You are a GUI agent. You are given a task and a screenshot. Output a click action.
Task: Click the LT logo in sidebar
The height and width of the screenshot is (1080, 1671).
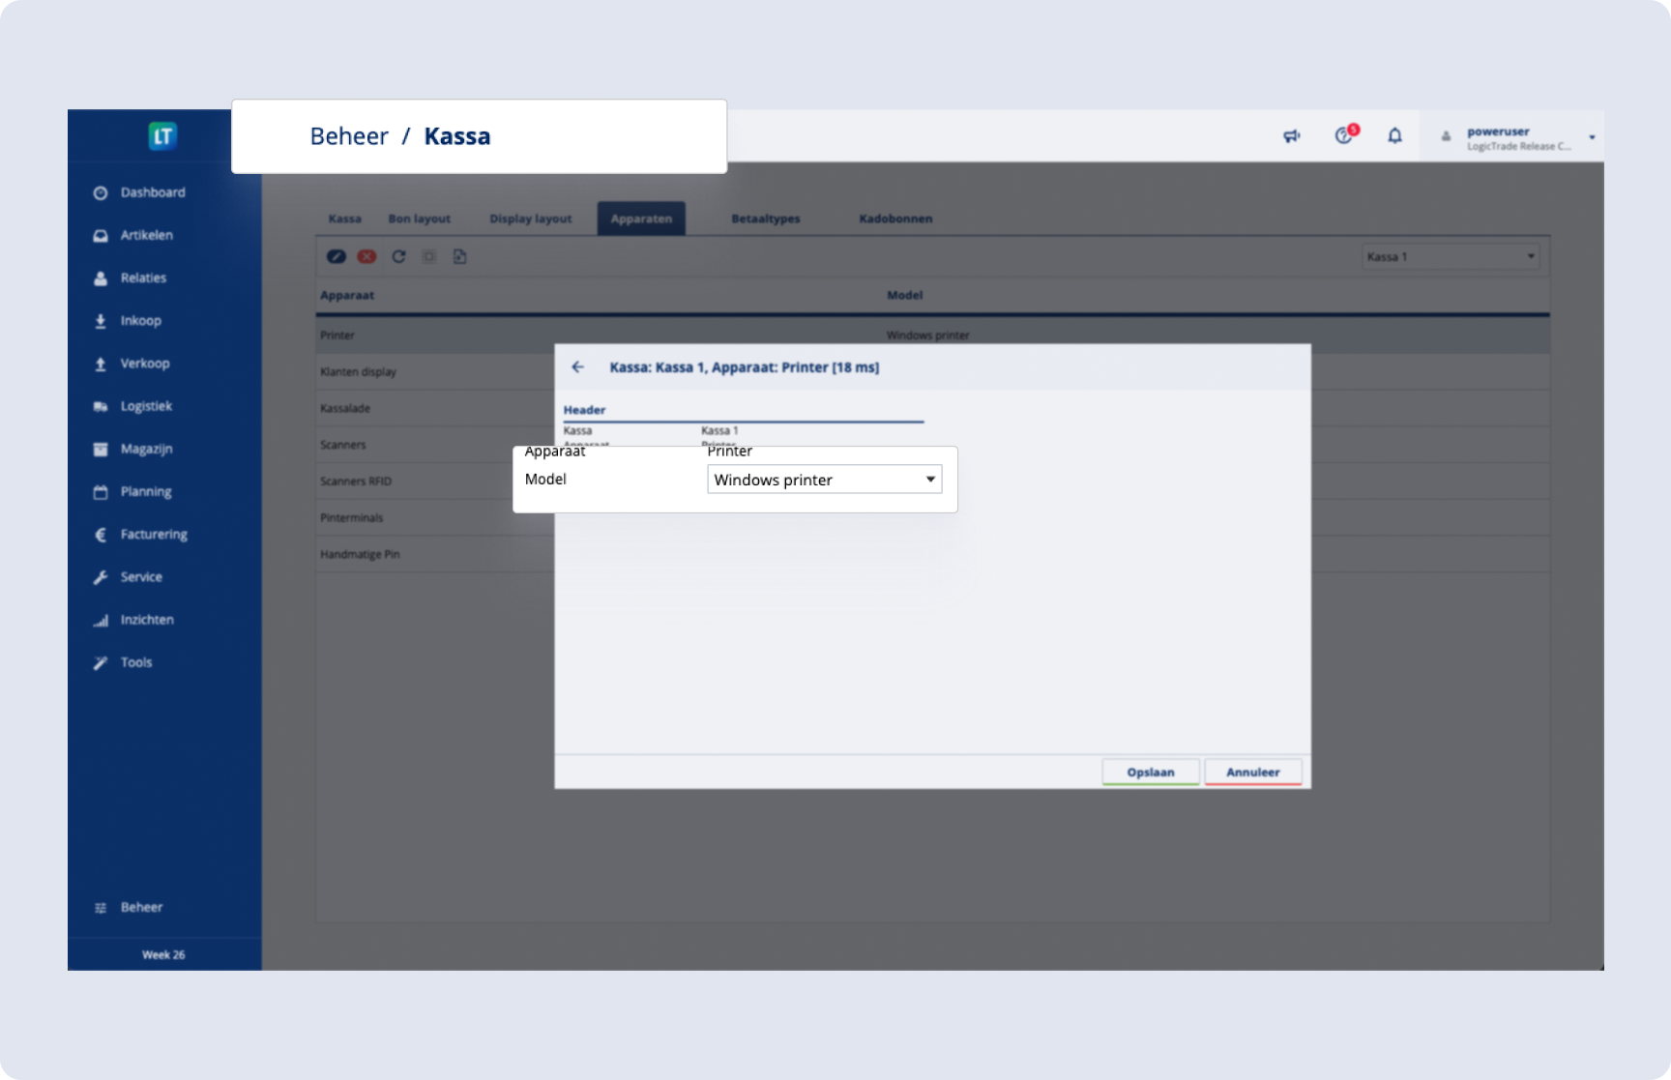point(162,136)
